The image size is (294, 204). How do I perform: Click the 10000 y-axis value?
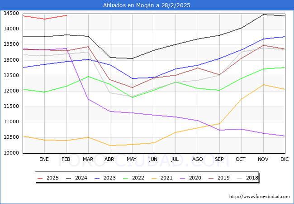pyautogui.click(x=11, y=153)
